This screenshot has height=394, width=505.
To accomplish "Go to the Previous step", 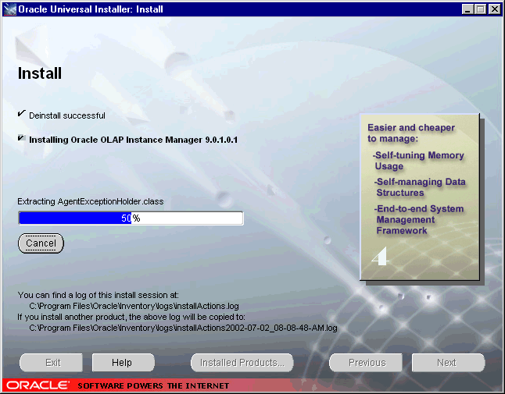I will point(366,363).
